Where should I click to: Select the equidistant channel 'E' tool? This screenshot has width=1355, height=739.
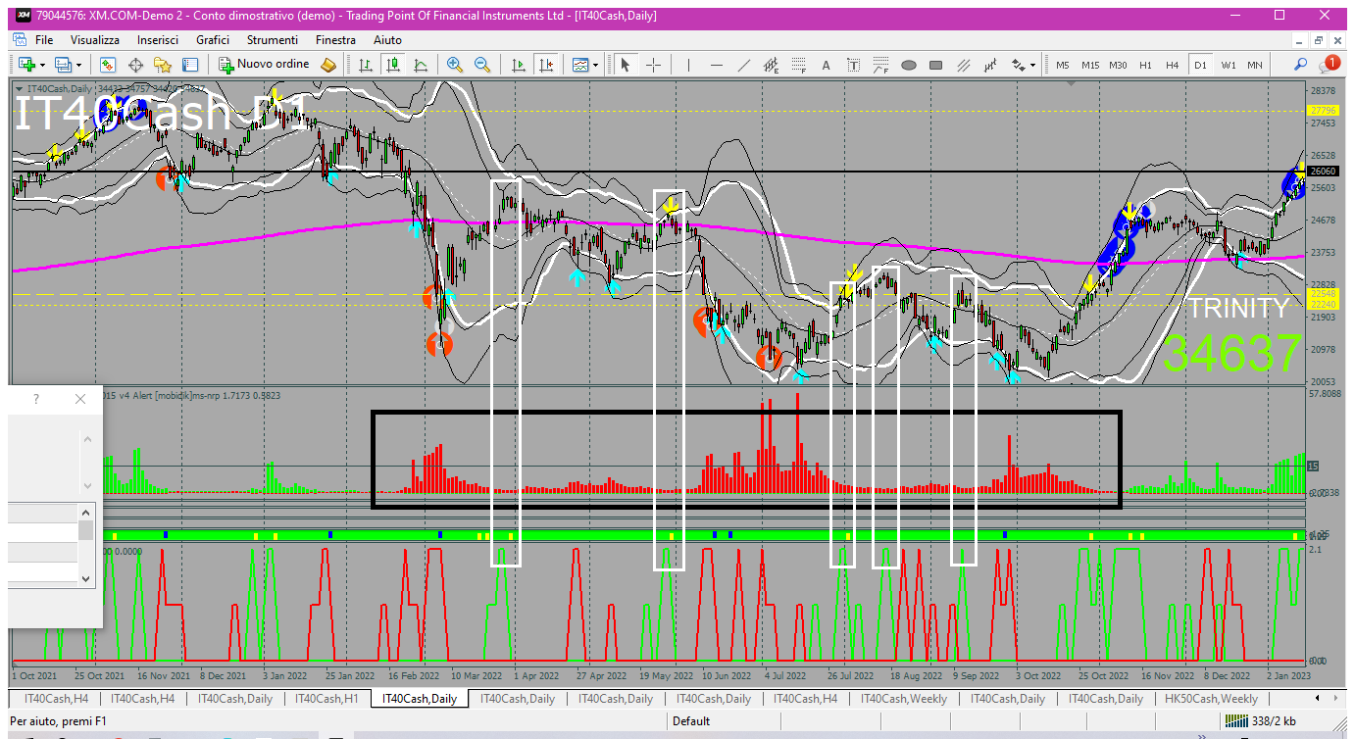tap(771, 65)
